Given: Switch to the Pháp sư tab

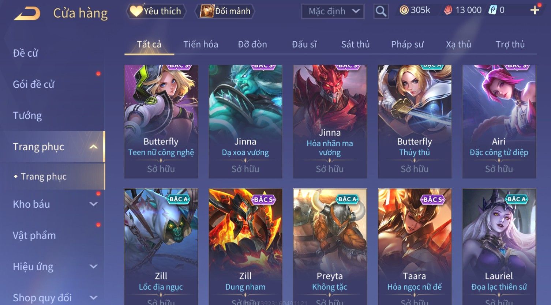Looking at the screenshot, I should coord(407,44).
